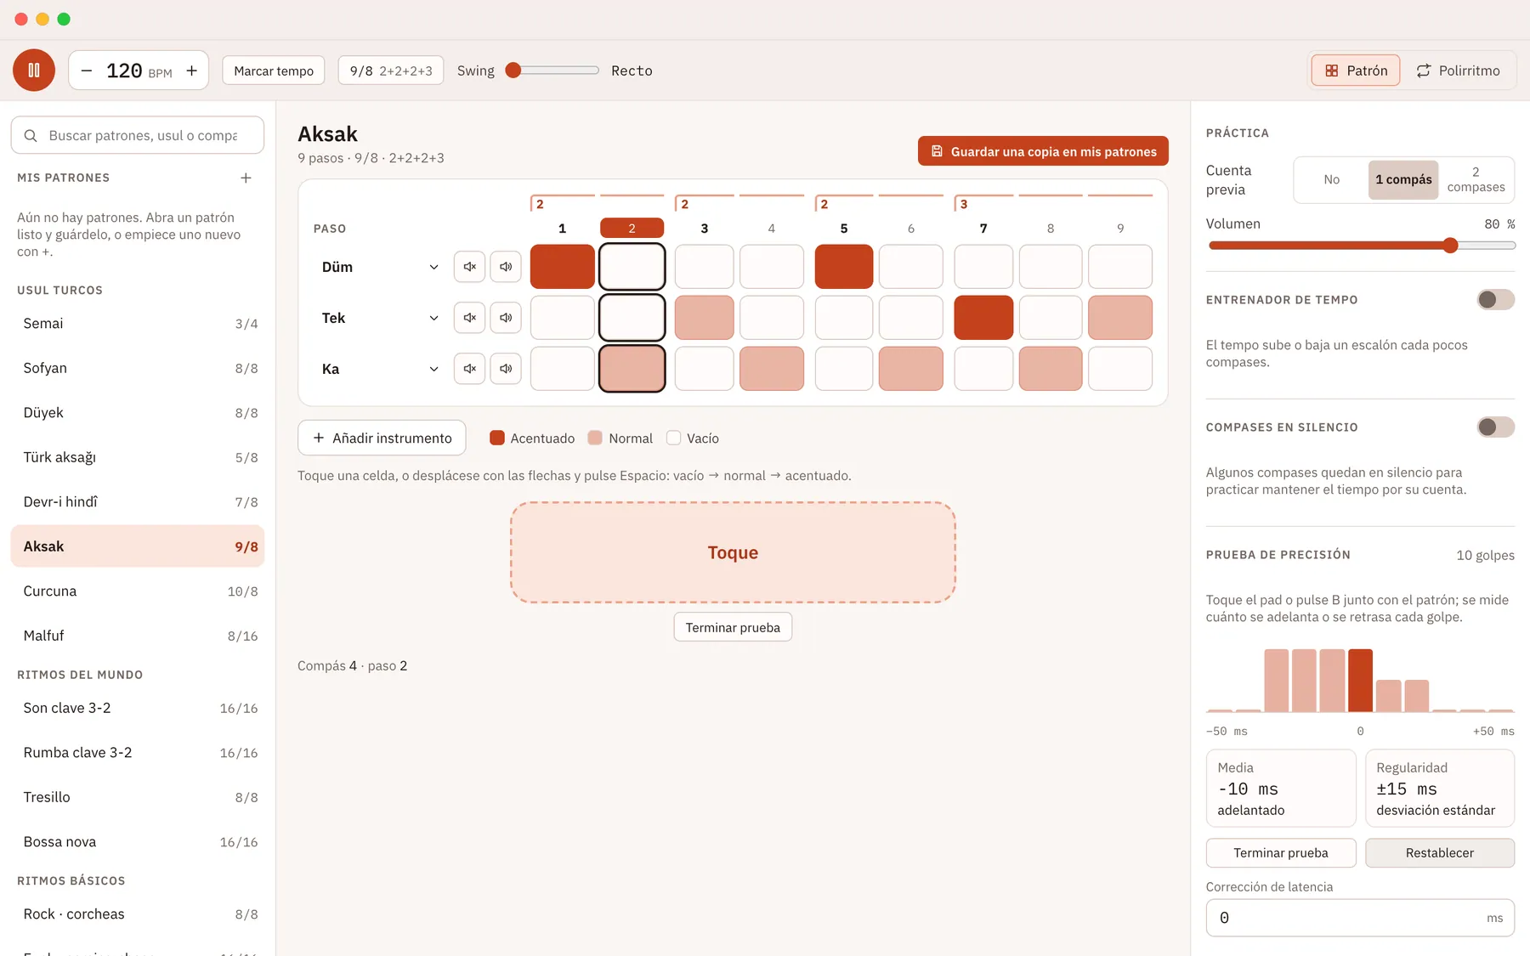The image size is (1530, 956).
Task: Click the Volumen slider handle
Action: 1451,246
